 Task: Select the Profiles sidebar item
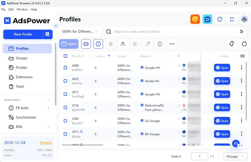coord(27,49)
